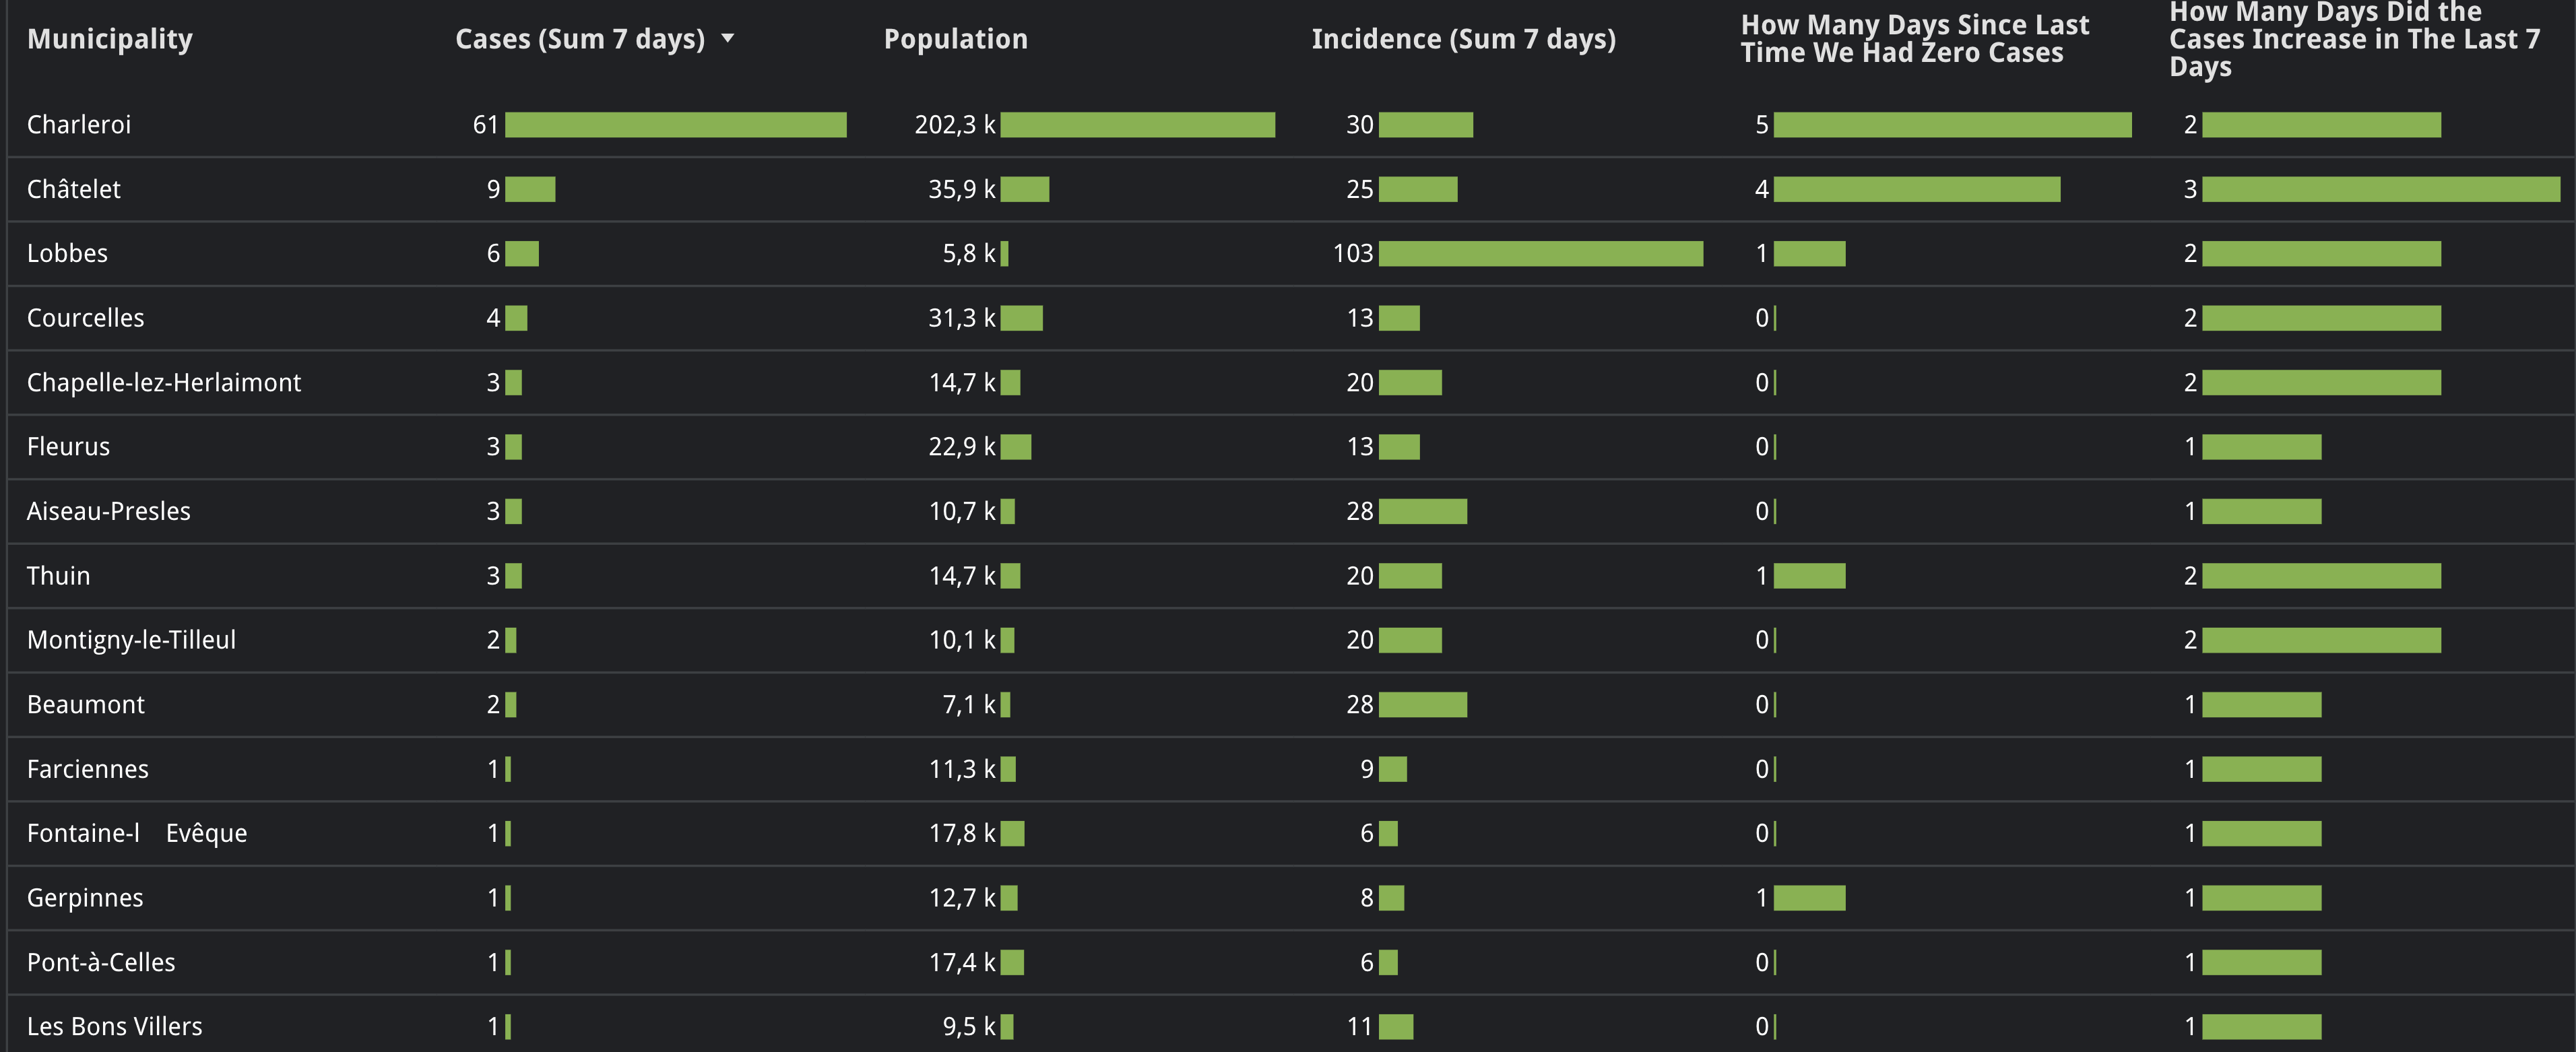Select the Fleurus municipality name

68,446
